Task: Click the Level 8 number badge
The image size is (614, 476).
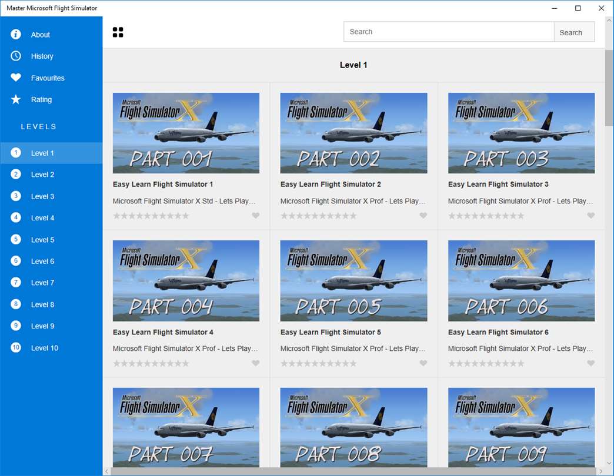Action: (x=16, y=304)
